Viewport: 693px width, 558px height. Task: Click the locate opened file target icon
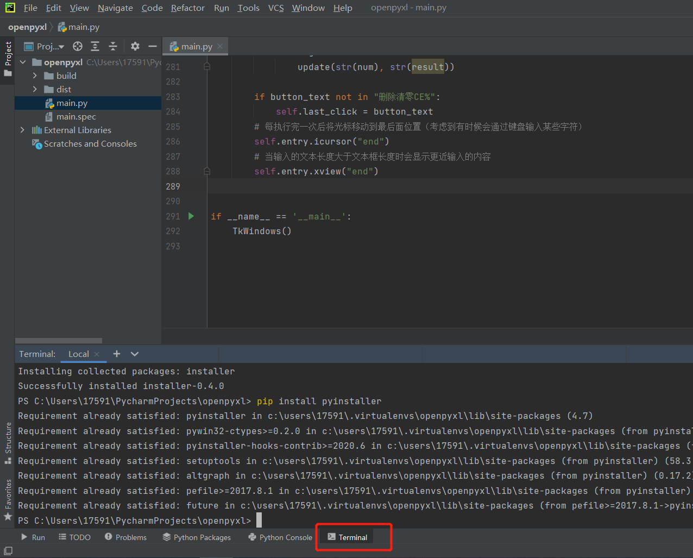78,46
